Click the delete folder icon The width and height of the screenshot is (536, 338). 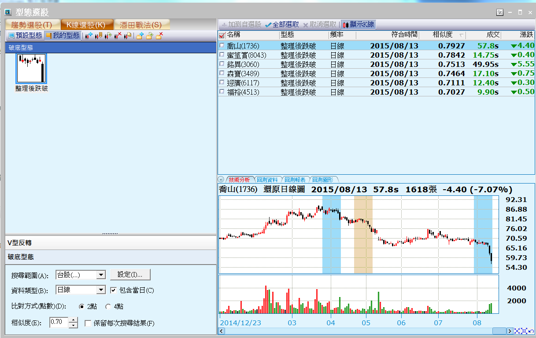pyautogui.click(x=159, y=36)
